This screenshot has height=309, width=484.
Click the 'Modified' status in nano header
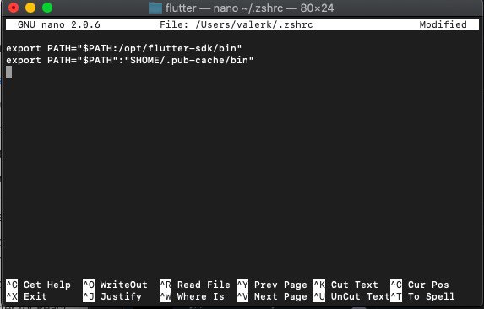point(443,24)
